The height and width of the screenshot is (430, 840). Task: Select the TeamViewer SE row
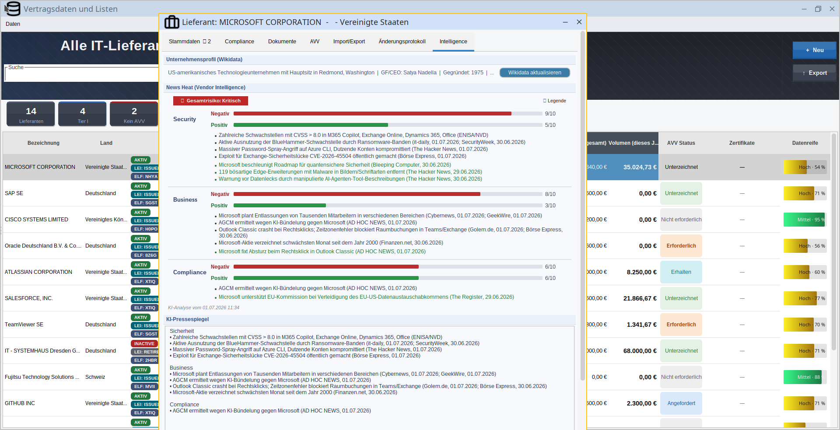tap(81, 325)
